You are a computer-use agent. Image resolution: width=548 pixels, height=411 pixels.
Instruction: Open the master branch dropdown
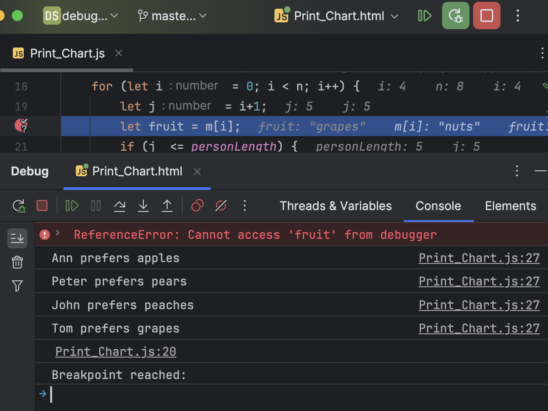(x=172, y=16)
